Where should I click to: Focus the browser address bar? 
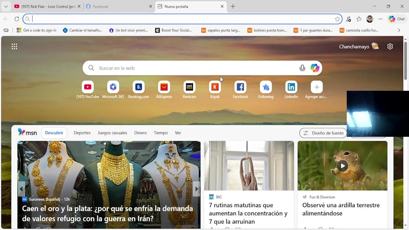182,19
